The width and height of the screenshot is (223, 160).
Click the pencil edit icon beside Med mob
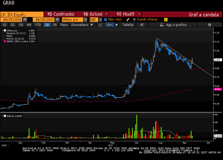point(128,19)
